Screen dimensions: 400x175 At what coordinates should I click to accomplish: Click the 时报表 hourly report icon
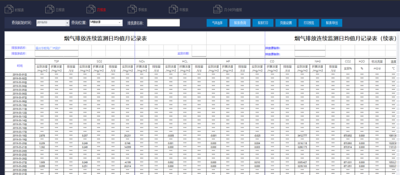(x=9, y=10)
